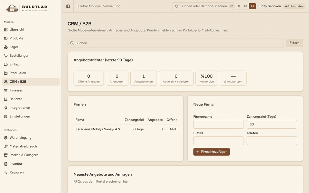The image size is (309, 193).
Task: Click the magnifier icon in Suchen field
Action: point(72,43)
